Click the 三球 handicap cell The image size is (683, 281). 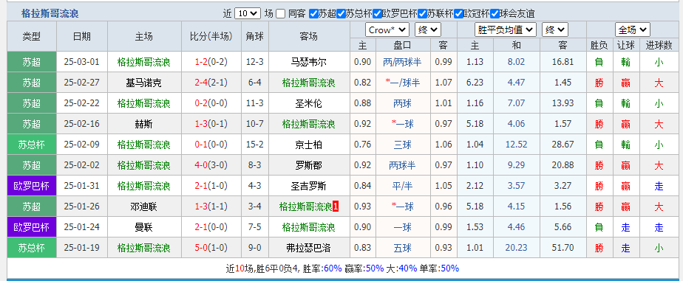(x=402, y=145)
